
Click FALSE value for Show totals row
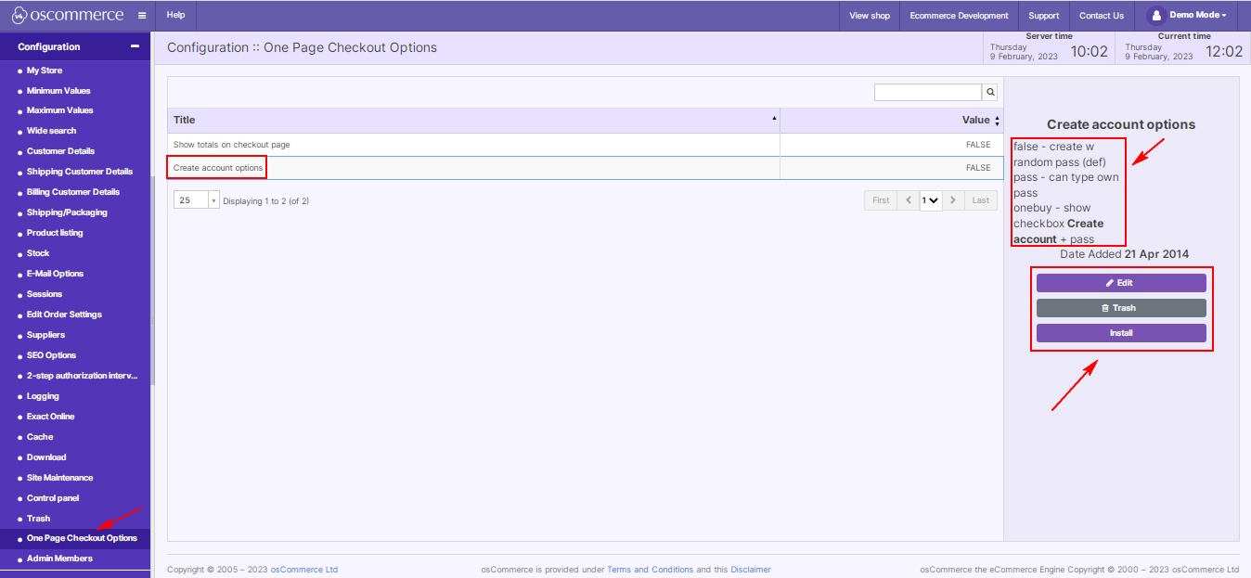[978, 145]
